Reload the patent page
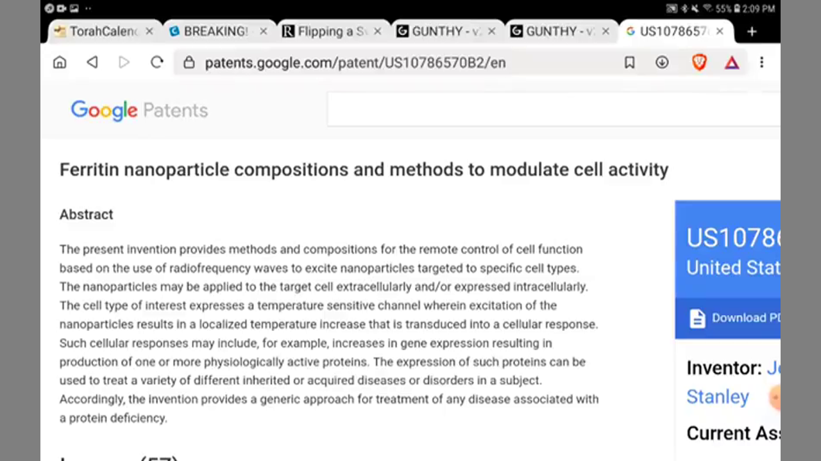This screenshot has width=821, height=461. (157, 62)
